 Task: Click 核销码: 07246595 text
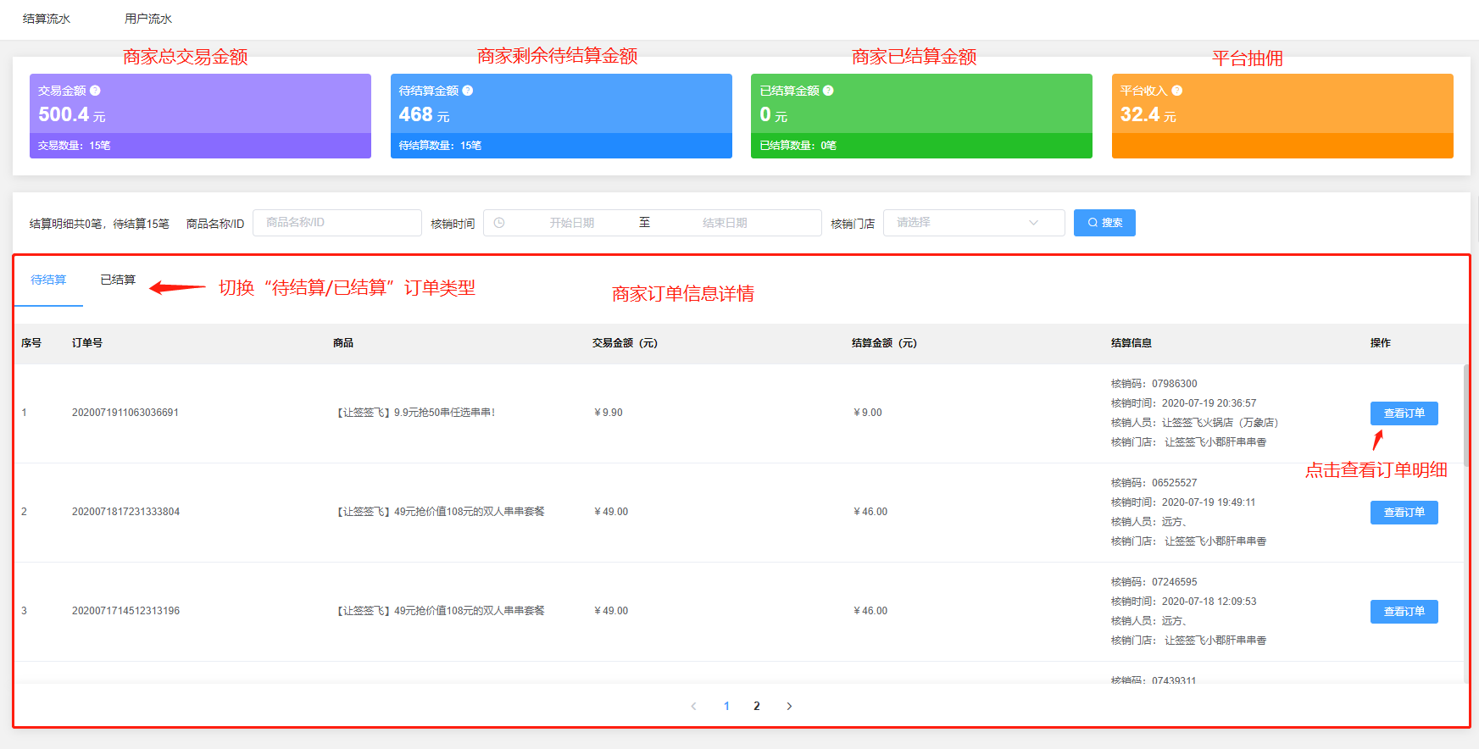(1154, 582)
